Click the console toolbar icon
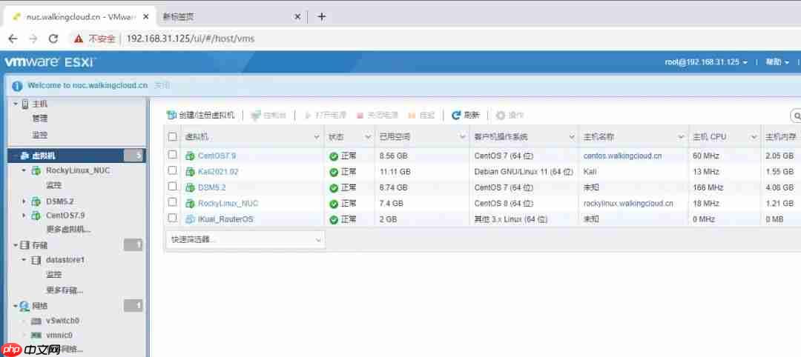 tap(256, 116)
